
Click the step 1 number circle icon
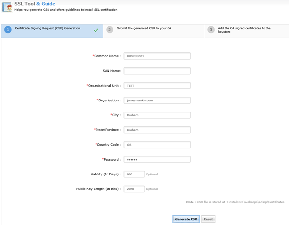tap(8, 30)
